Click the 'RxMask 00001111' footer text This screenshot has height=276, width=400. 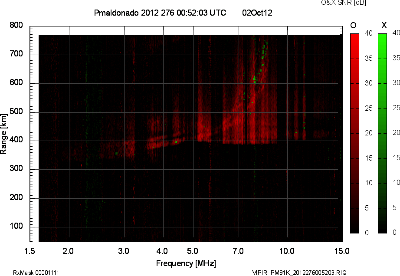point(36,273)
